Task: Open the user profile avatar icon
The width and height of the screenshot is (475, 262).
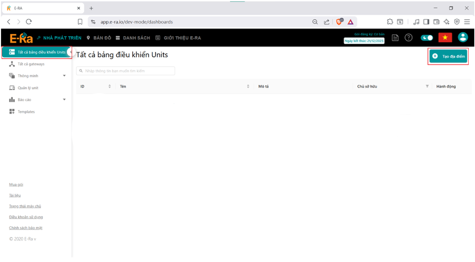Action: coord(463,37)
